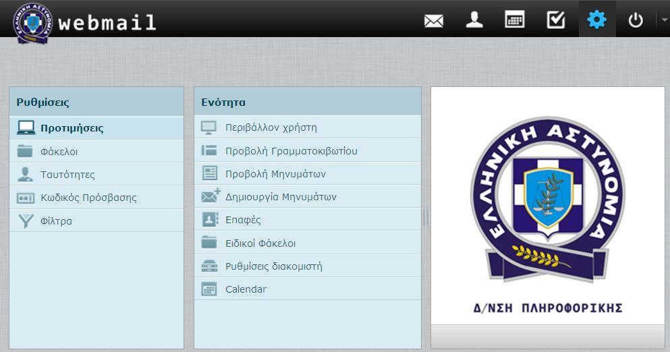Click the Προβολή Γραμματοκιβωτίου list icon
The width and height of the screenshot is (670, 352).
[209, 150]
